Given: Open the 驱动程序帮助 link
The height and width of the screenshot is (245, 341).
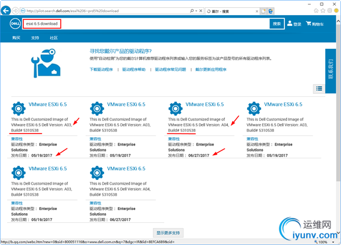Looking at the screenshot, I should (x=134, y=69).
